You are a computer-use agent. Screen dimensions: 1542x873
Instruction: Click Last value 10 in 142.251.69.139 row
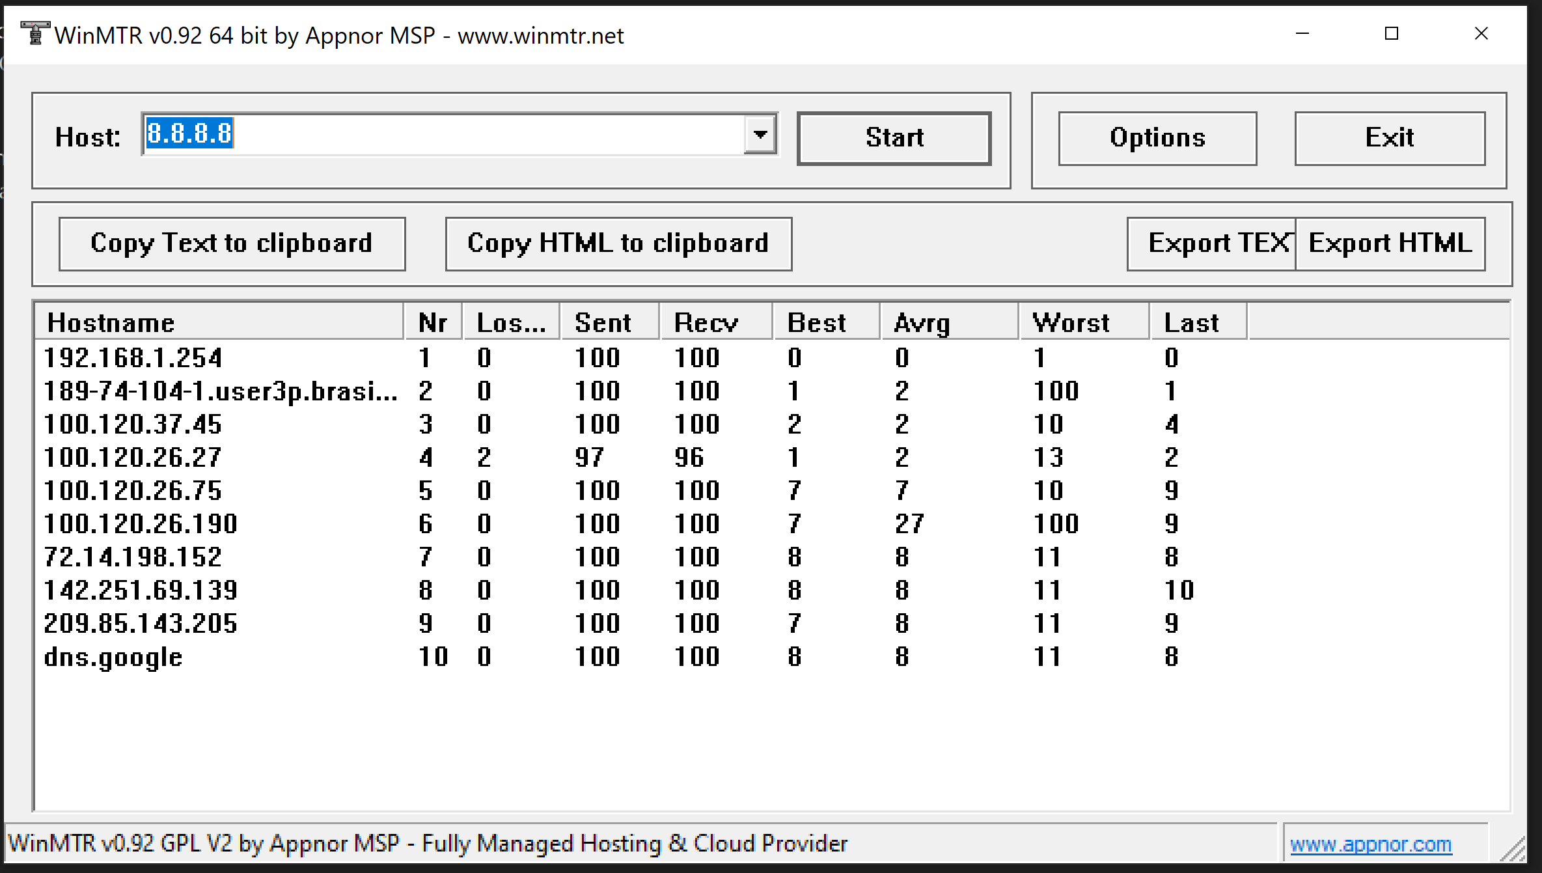tap(1179, 590)
